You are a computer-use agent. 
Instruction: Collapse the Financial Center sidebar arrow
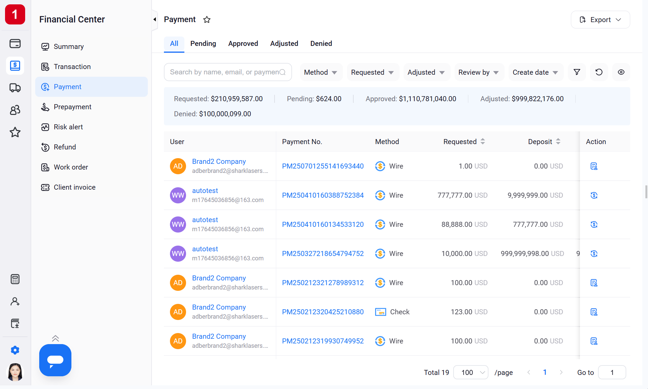[155, 19]
